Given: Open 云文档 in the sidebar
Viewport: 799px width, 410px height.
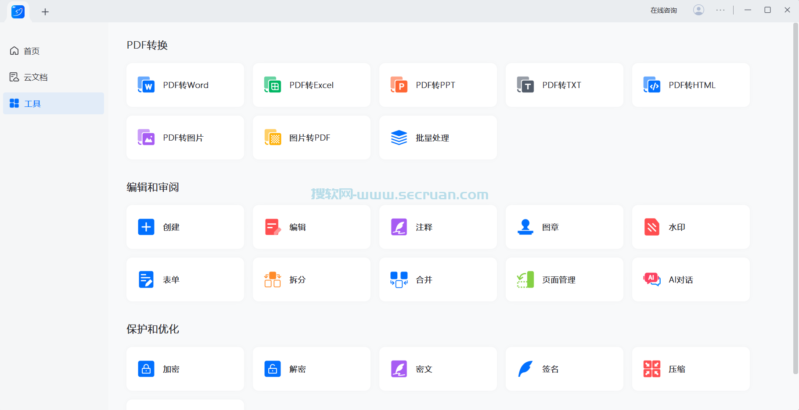Looking at the screenshot, I should [x=54, y=77].
